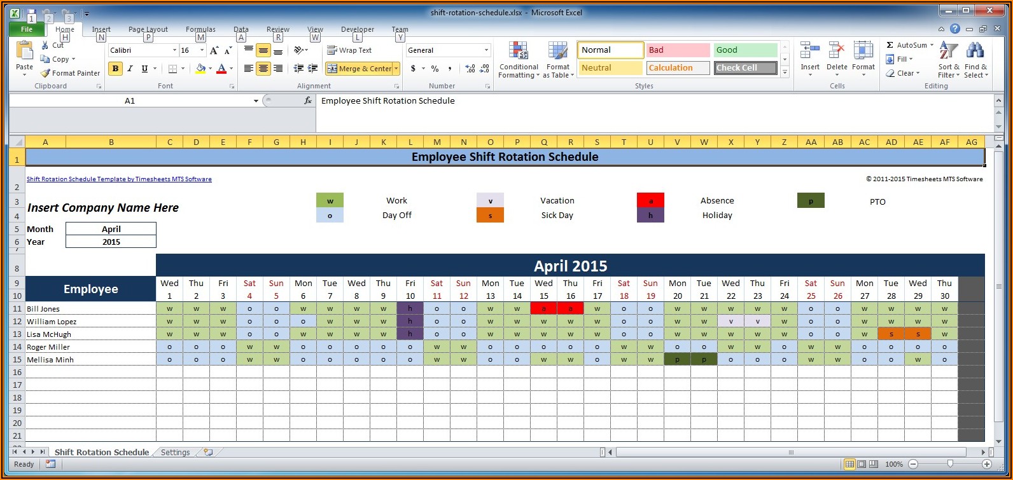
Task: Click the Sort & Filter icon
Action: (x=948, y=51)
